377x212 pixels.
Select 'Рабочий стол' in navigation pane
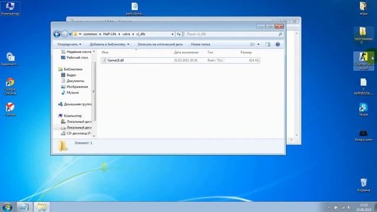[75, 58]
